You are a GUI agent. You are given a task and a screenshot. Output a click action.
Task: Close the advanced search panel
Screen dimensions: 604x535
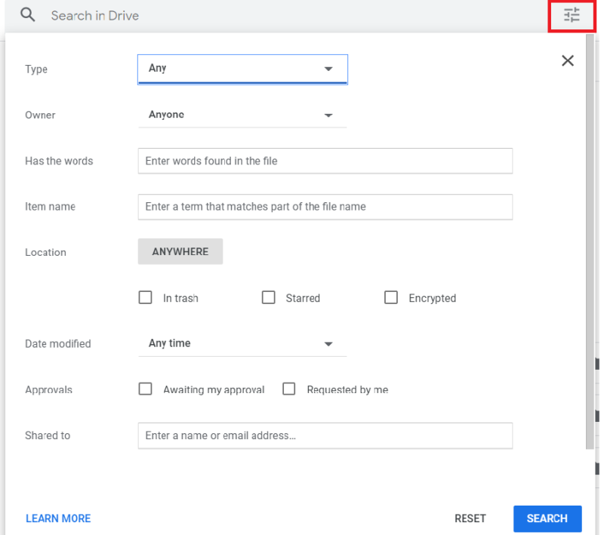click(x=568, y=60)
